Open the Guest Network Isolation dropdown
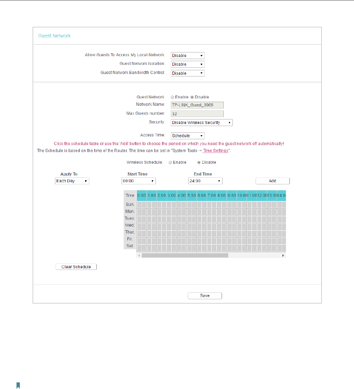354x389 pixels. [x=187, y=64]
